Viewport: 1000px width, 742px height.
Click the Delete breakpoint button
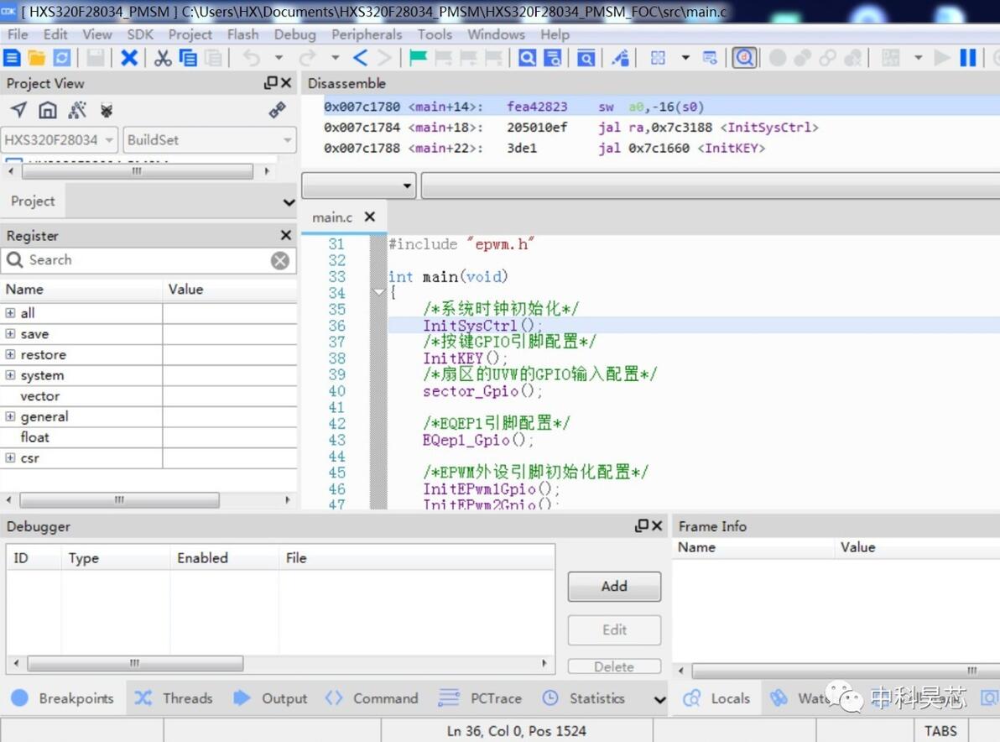click(614, 666)
